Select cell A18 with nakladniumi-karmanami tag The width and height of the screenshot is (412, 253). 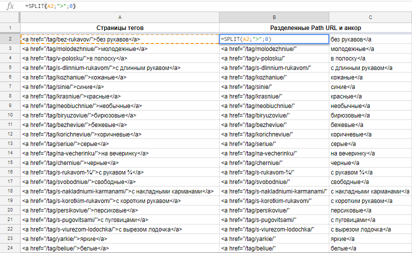[119, 191]
